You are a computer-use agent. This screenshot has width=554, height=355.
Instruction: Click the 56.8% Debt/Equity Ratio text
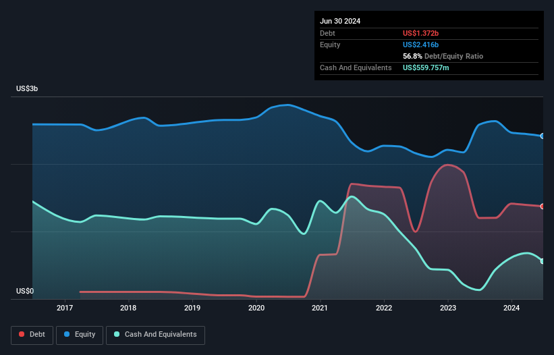coord(443,56)
